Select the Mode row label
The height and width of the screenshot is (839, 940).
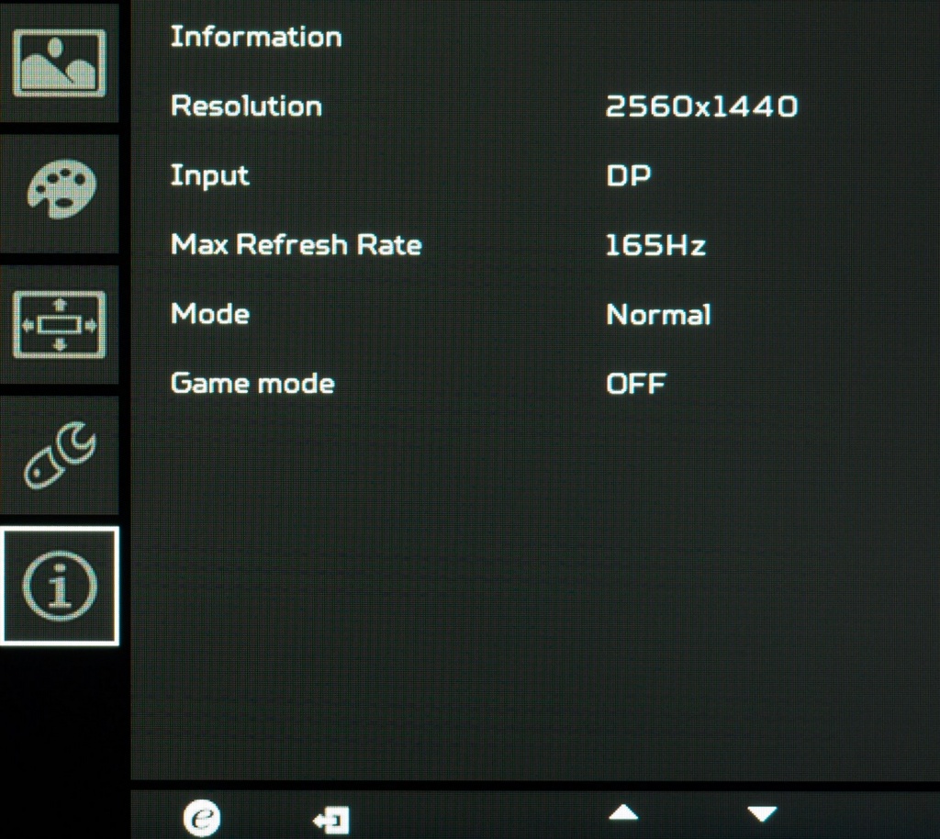click(x=209, y=314)
